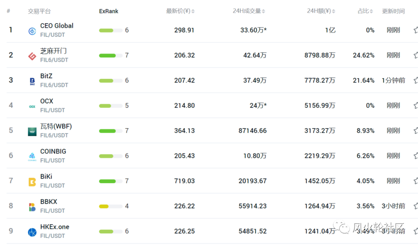Sort by 最新价(¥) column arrows

tap(193, 11)
